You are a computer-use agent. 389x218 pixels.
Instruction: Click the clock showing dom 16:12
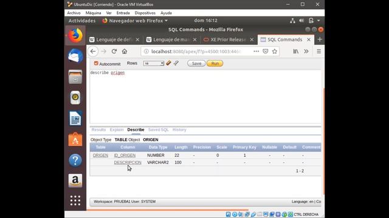[205, 21]
